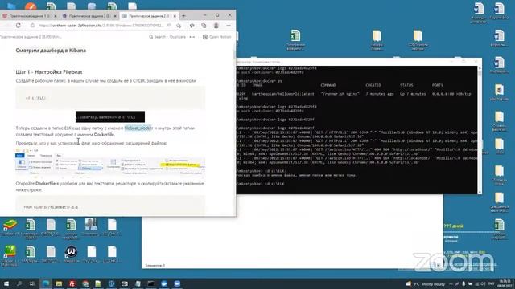Select the active third browser tab

pos(149,16)
